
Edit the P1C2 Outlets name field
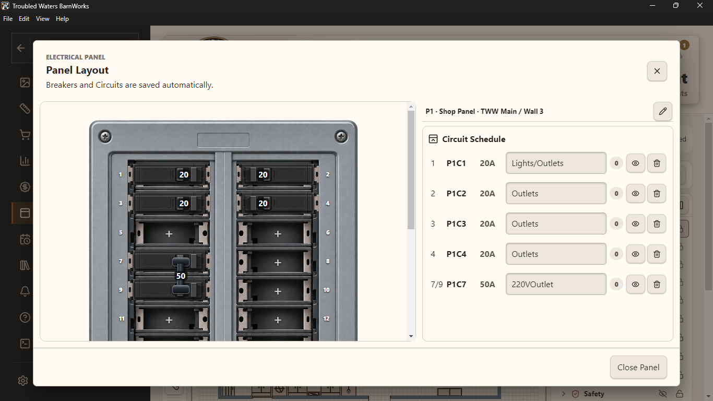pos(556,193)
